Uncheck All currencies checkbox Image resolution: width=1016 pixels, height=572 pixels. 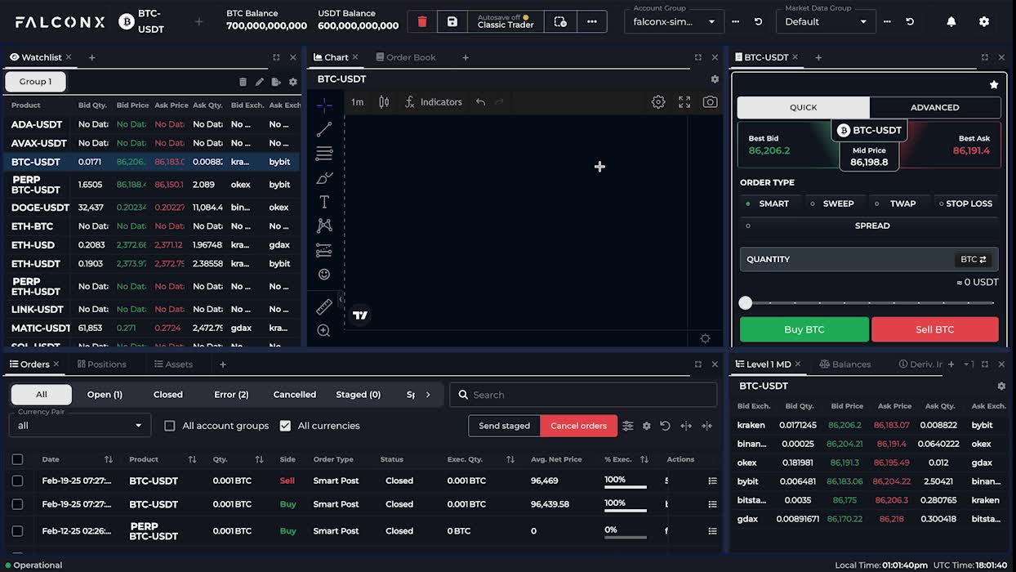click(285, 426)
